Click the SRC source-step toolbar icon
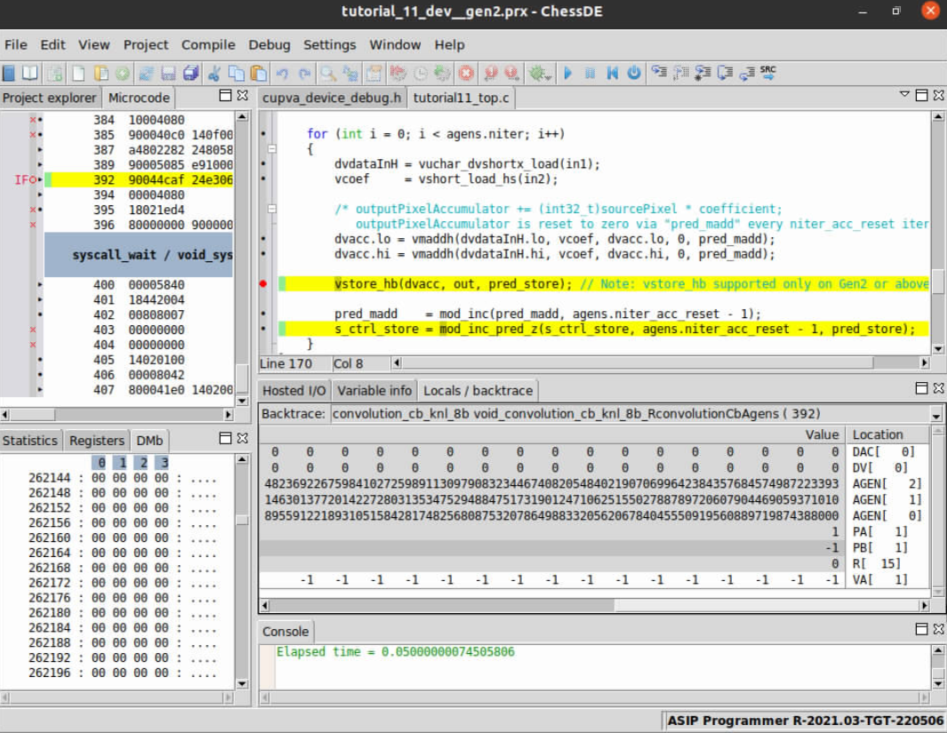The height and width of the screenshot is (733, 947). click(767, 73)
